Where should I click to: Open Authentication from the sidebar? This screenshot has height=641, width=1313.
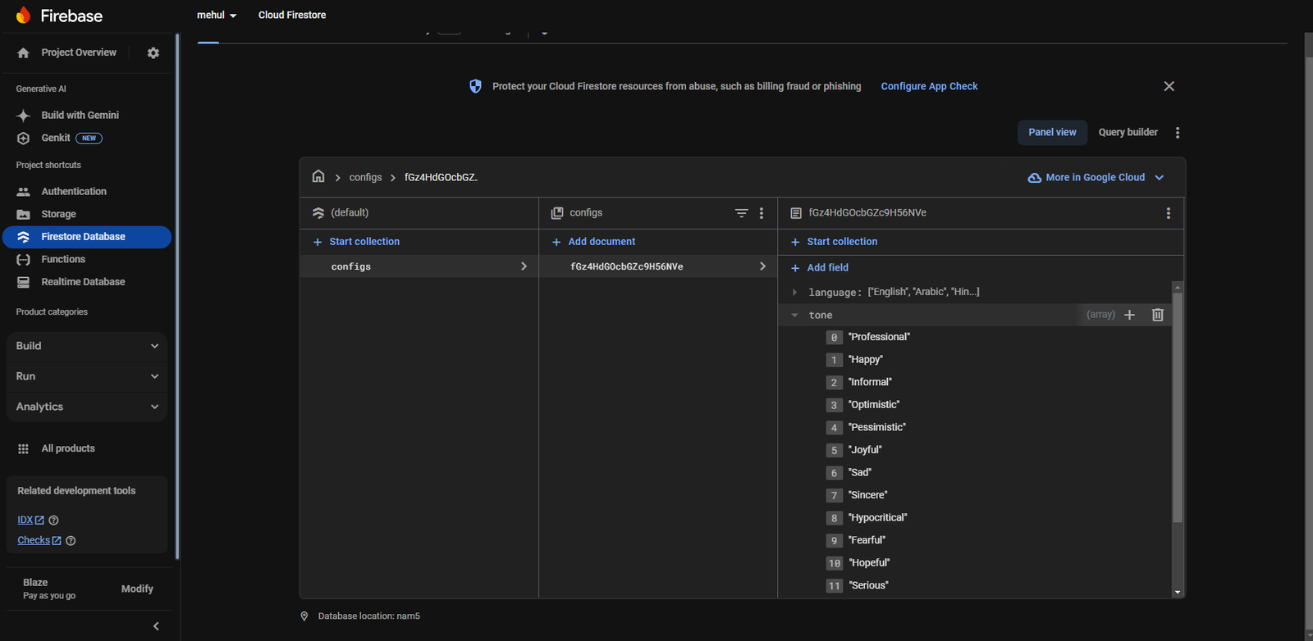pos(74,192)
